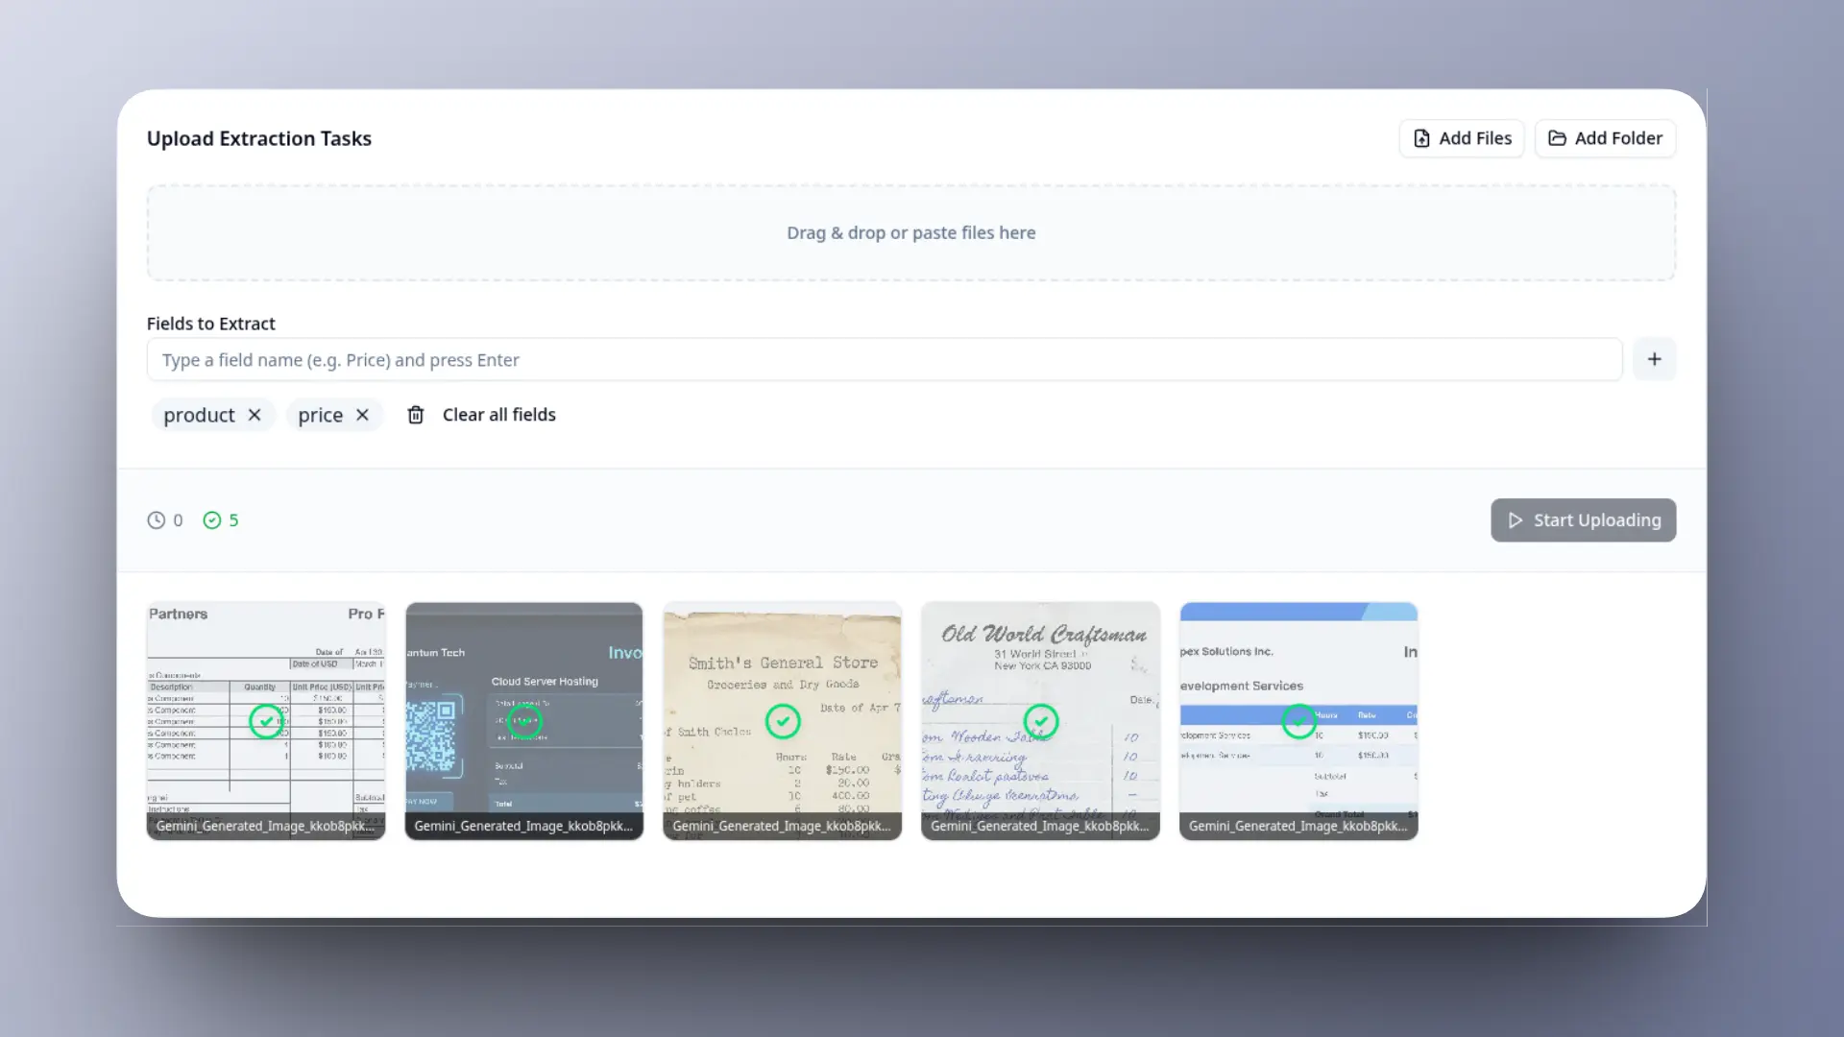Click the drag and drop upload zone
This screenshot has height=1037, width=1844.
click(x=910, y=233)
